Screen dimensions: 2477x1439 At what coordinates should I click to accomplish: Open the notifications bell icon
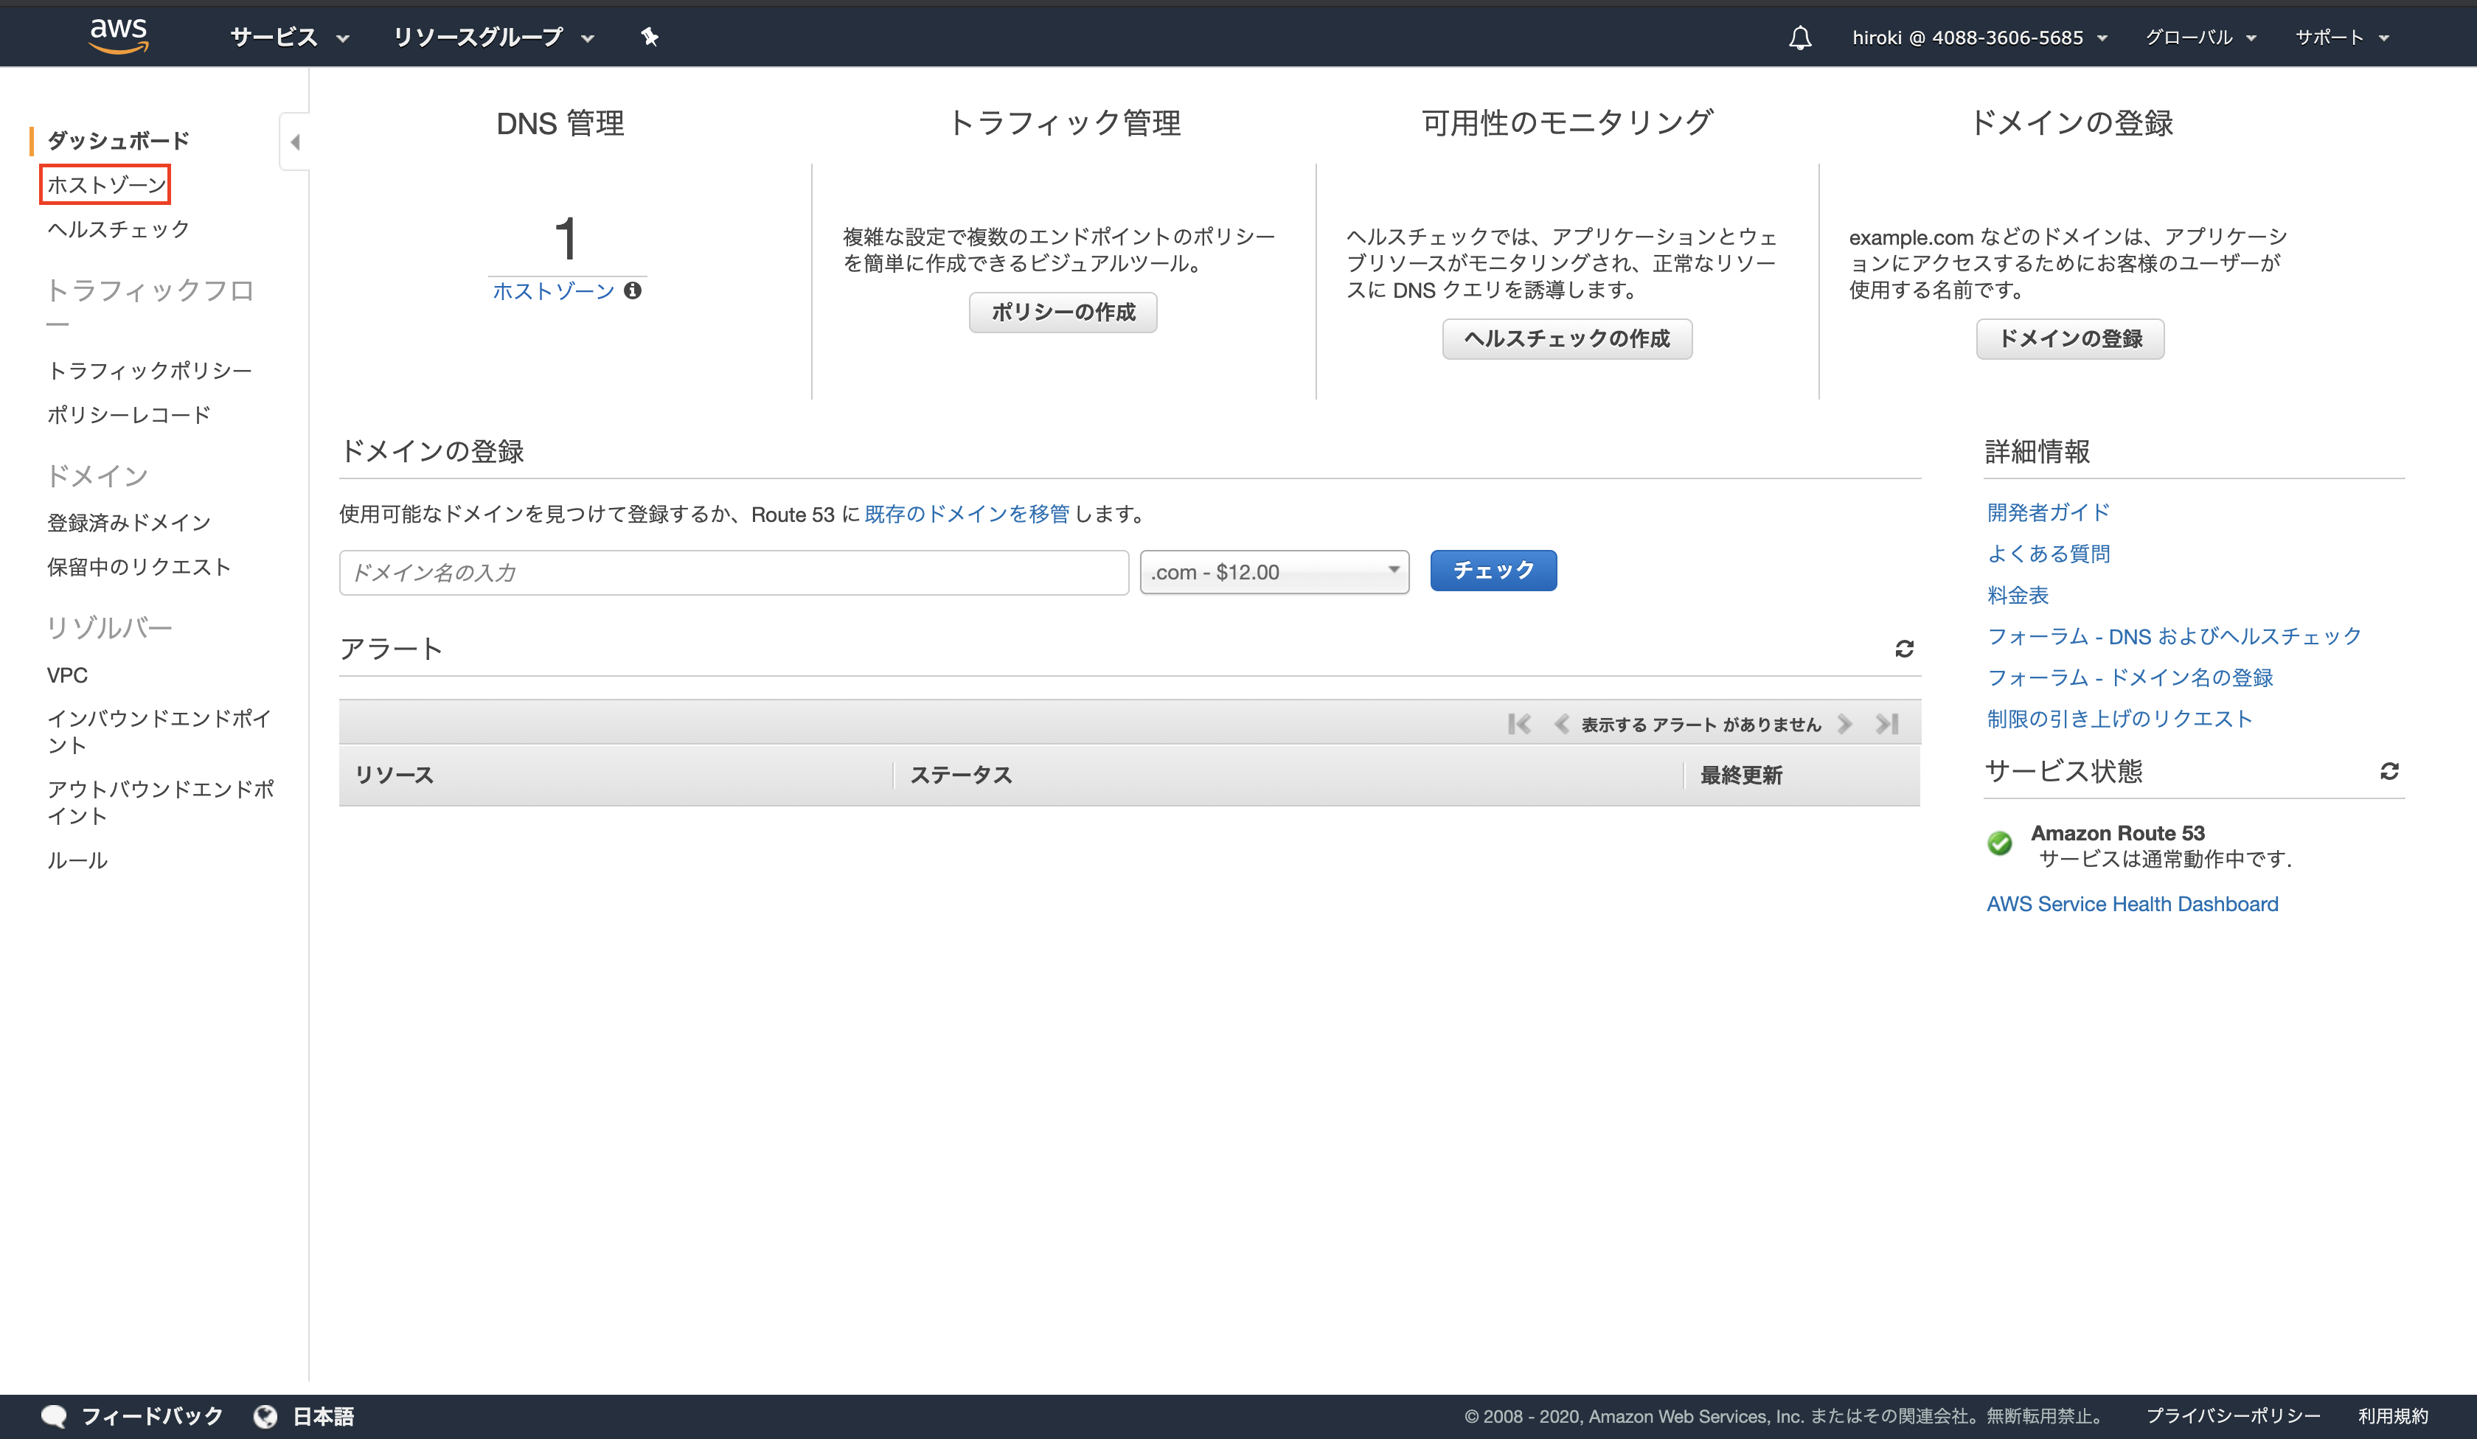[x=1801, y=36]
